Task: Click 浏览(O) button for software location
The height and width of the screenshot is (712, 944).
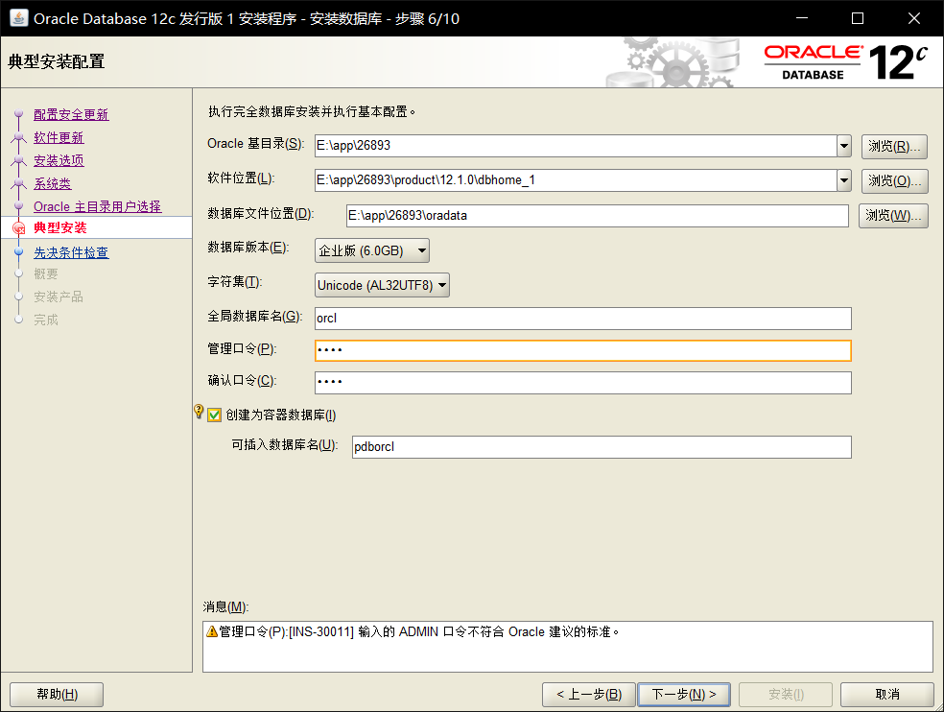Action: coord(894,180)
